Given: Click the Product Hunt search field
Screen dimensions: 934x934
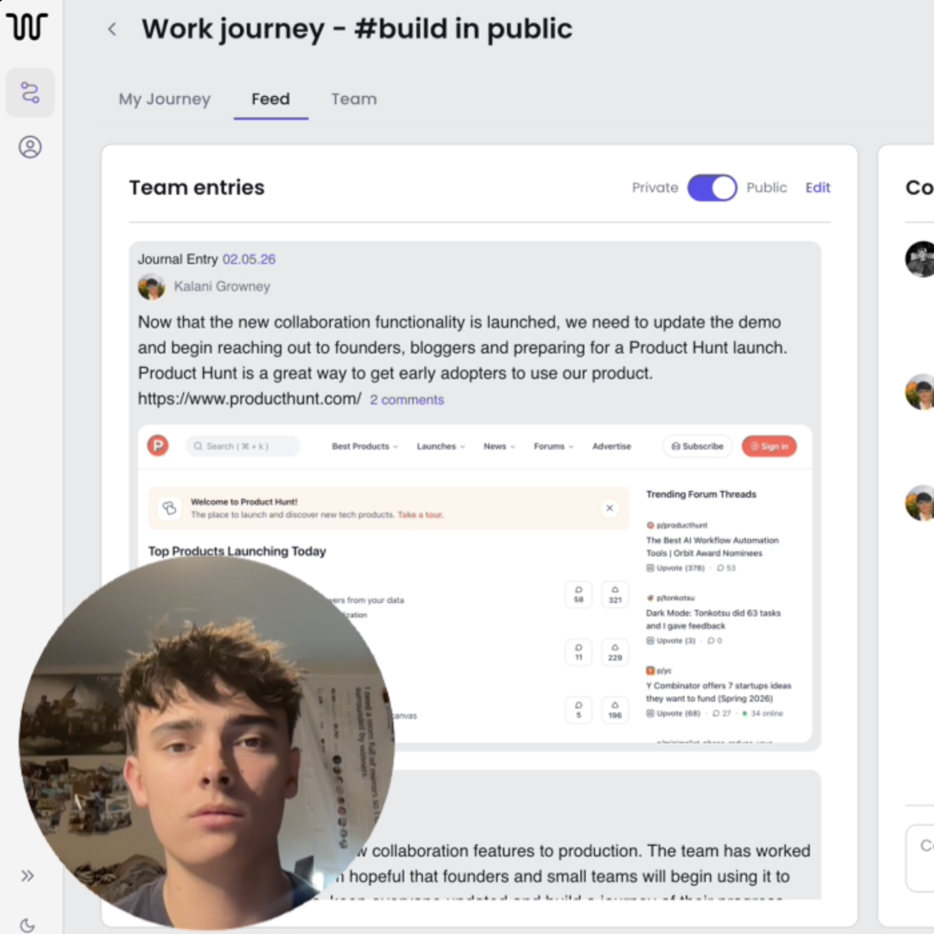Looking at the screenshot, I should [243, 446].
